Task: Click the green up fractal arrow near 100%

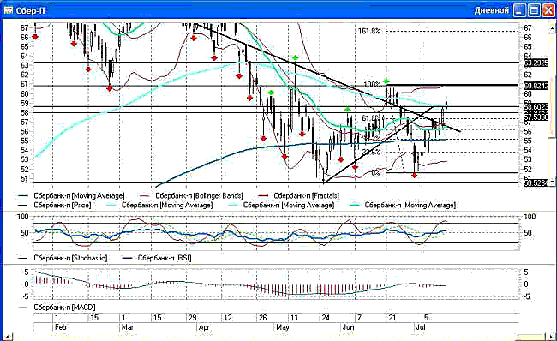Action: pyautogui.click(x=386, y=81)
